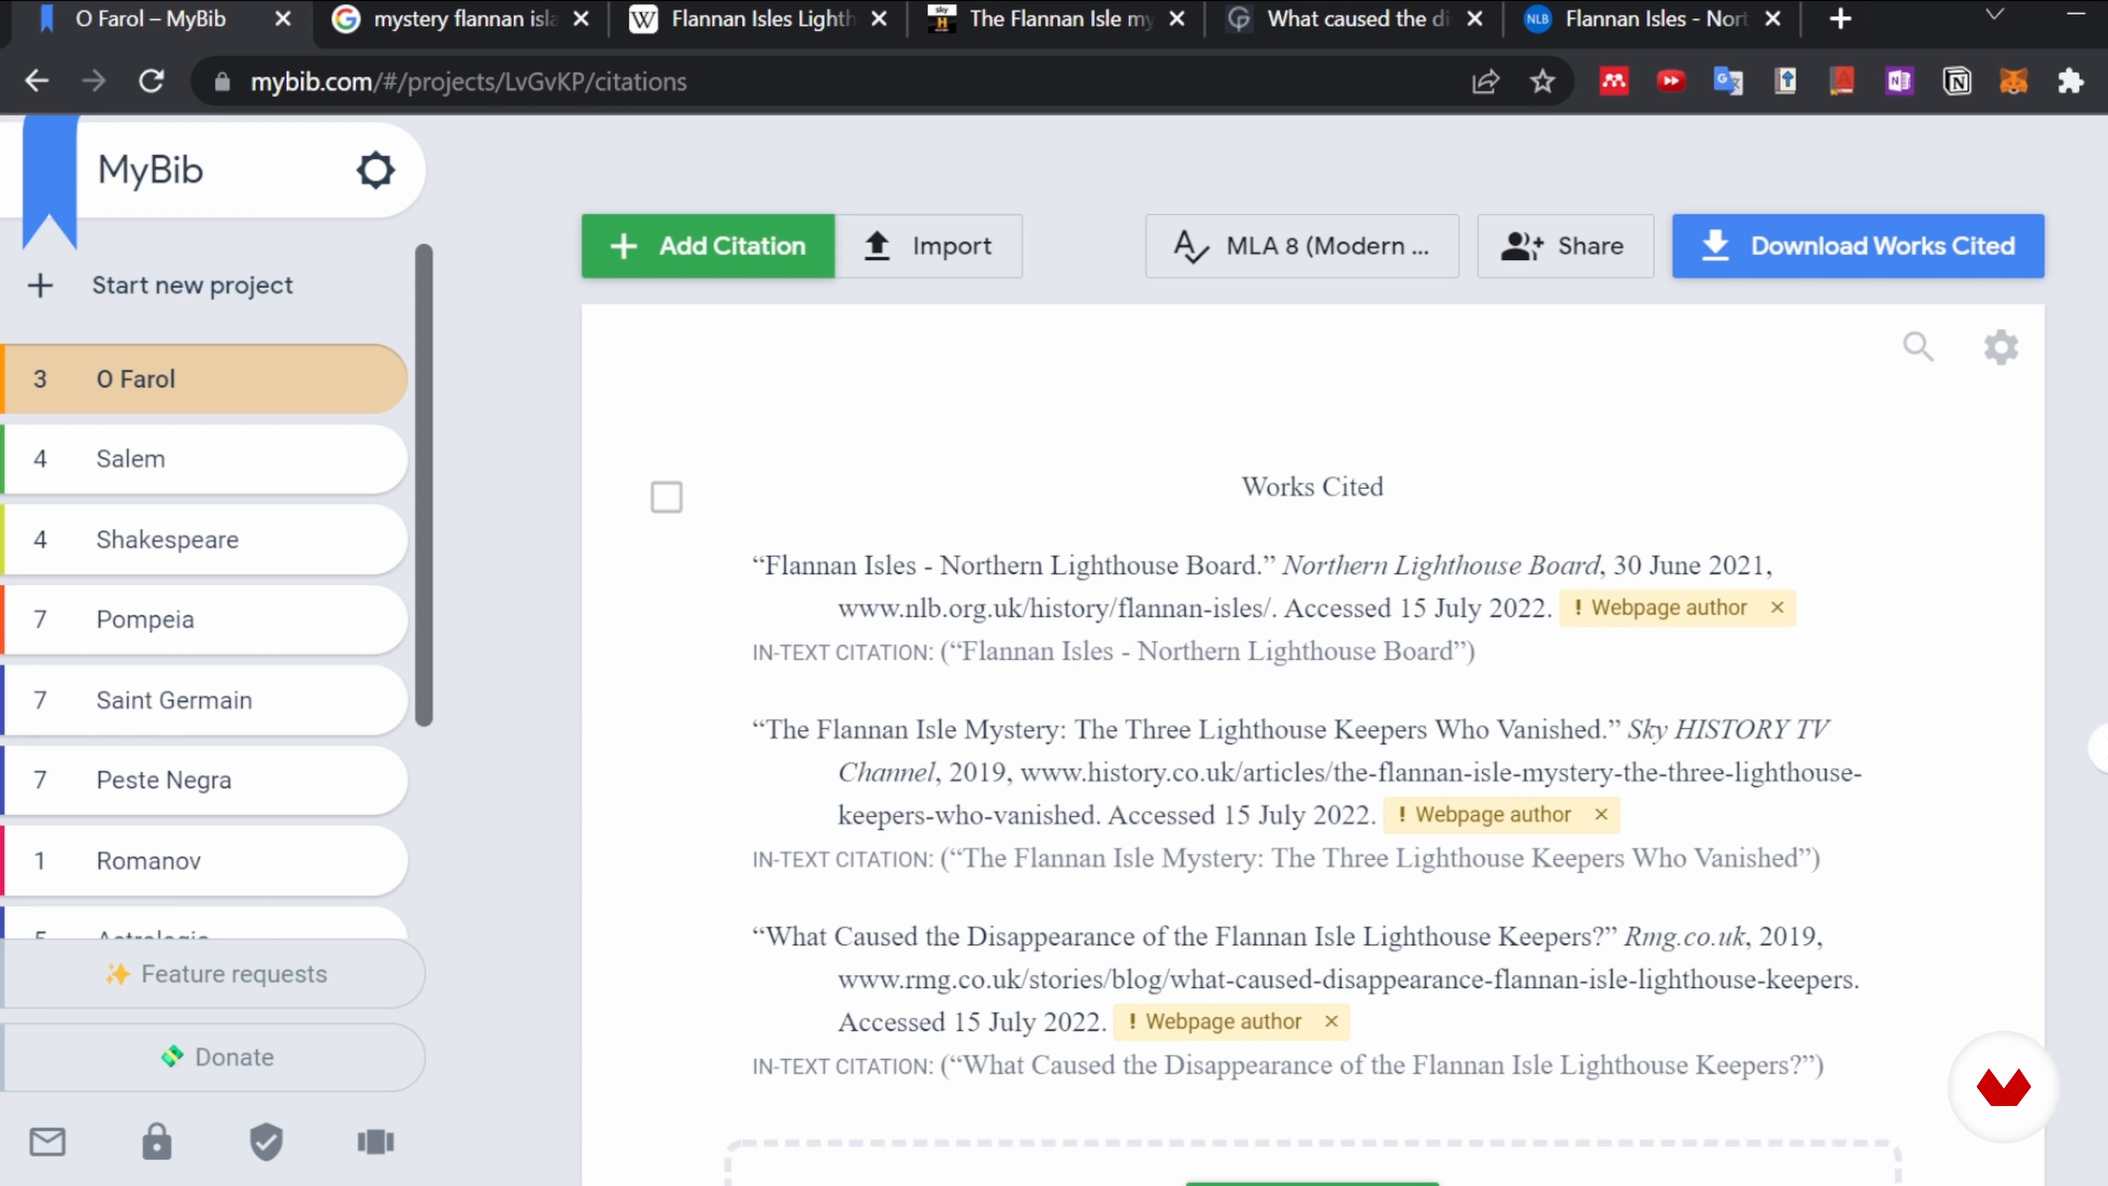Click the Notion extension icon
The height and width of the screenshot is (1186, 2108).
coord(1956,81)
